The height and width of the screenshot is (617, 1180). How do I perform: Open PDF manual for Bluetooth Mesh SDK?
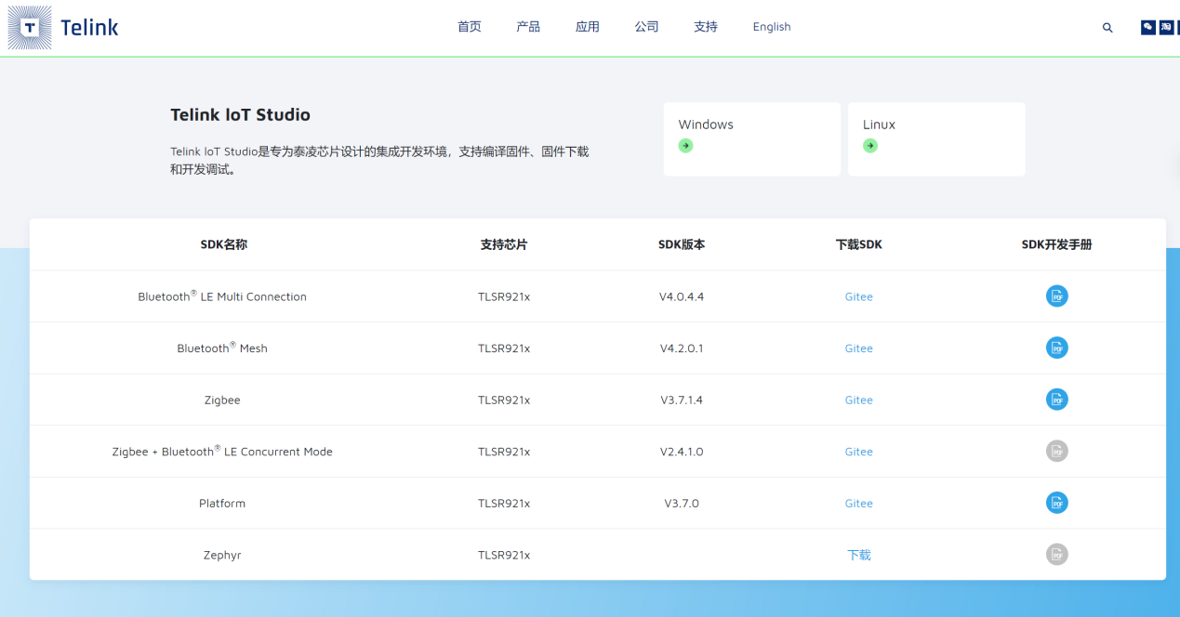1056,348
